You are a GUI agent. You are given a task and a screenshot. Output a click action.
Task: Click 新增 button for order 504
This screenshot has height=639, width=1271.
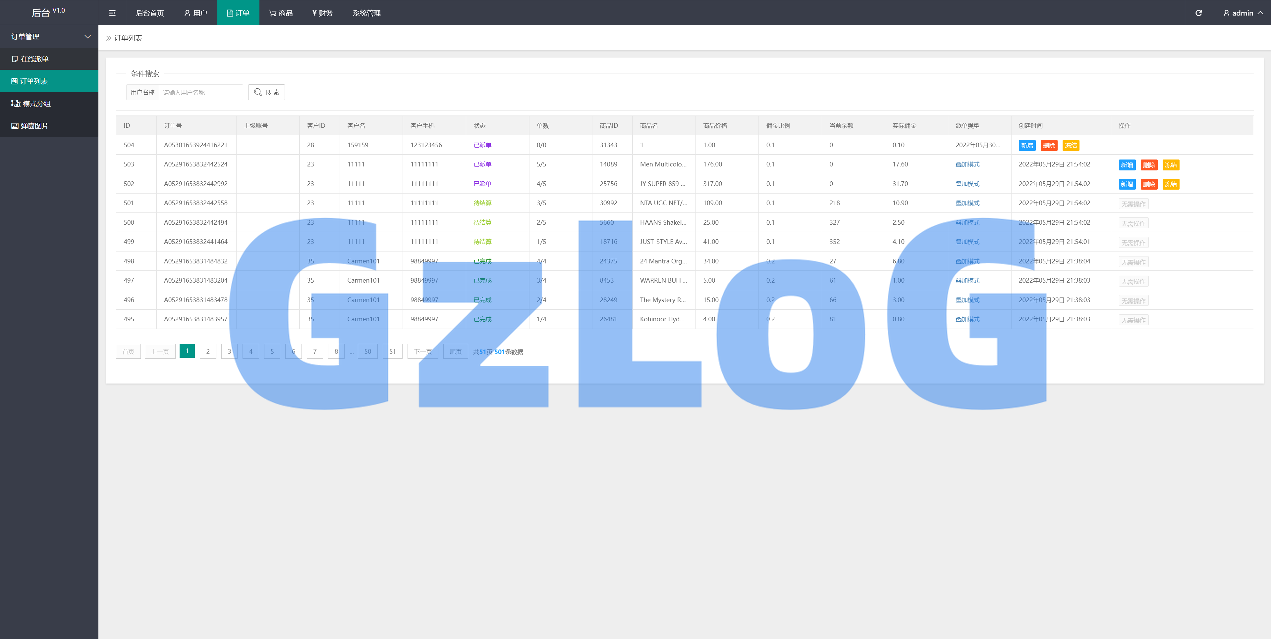[x=1027, y=145]
